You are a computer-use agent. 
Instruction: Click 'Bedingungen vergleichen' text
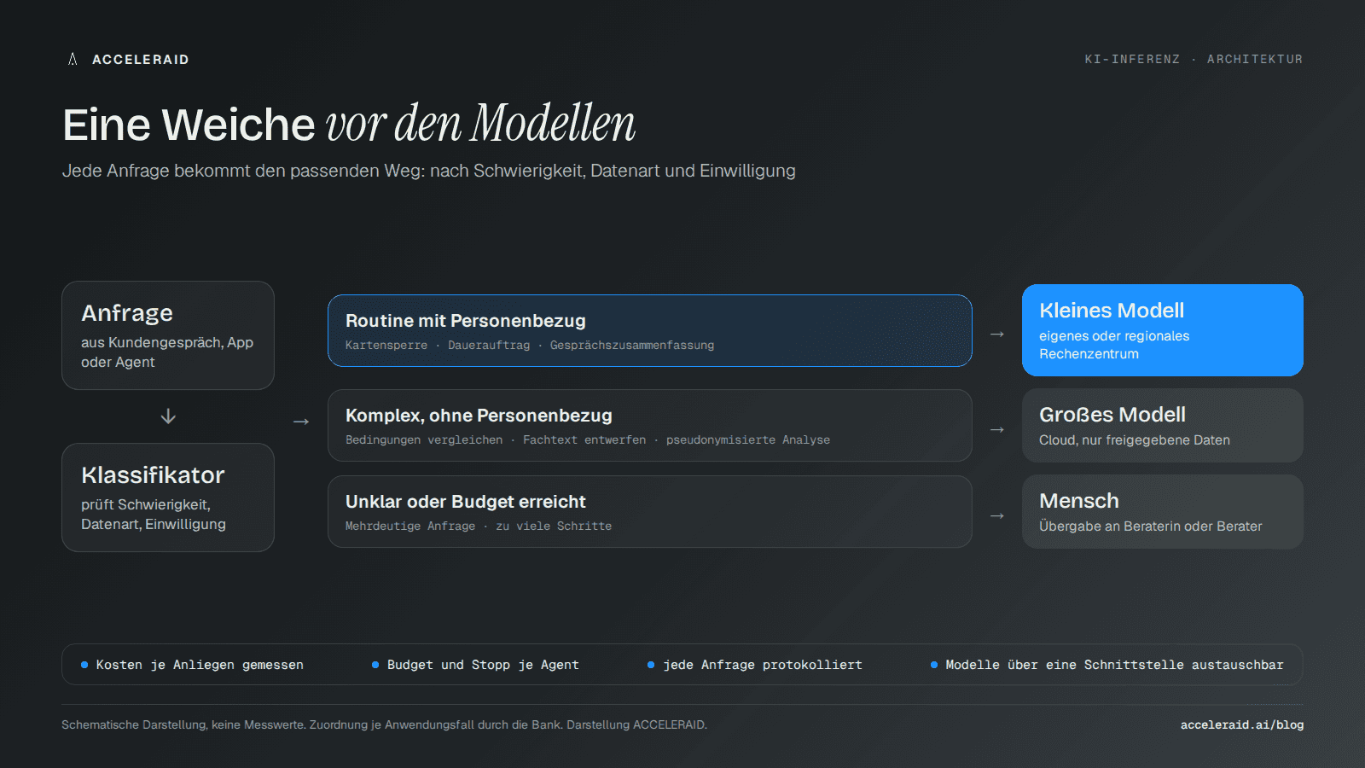(424, 440)
